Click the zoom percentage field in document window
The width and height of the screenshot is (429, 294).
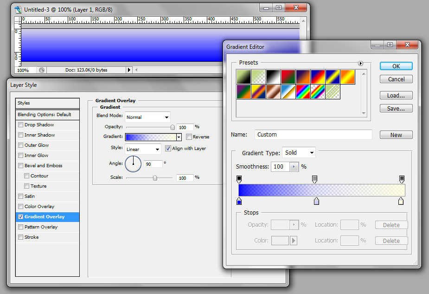26,70
